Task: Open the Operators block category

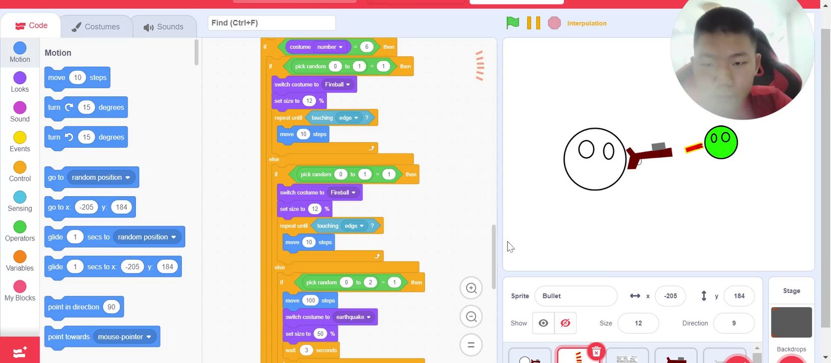Action: tap(20, 231)
